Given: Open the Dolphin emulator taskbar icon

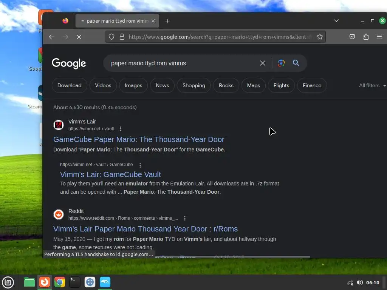Looking at the screenshot, I should pyautogui.click(x=105, y=282).
